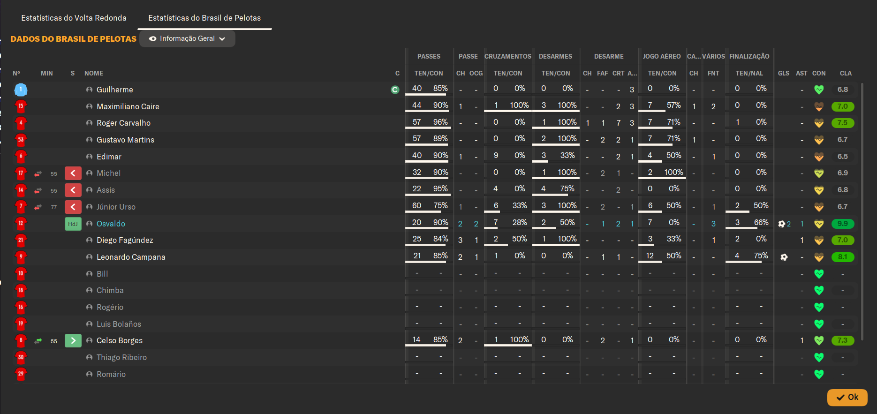Click the profile icon next to Diego Fagúndez

[x=89, y=240]
